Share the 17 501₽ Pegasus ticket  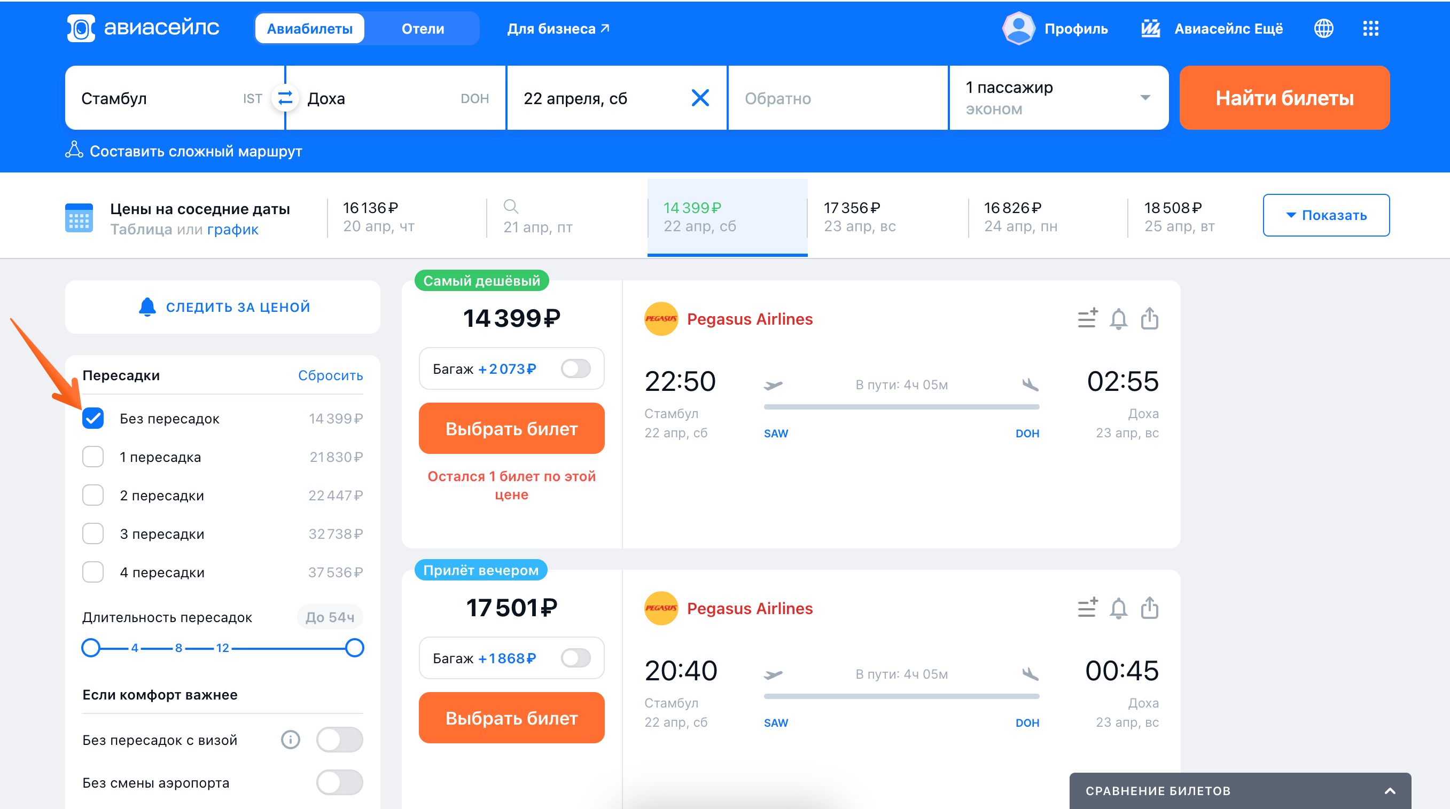pos(1149,608)
